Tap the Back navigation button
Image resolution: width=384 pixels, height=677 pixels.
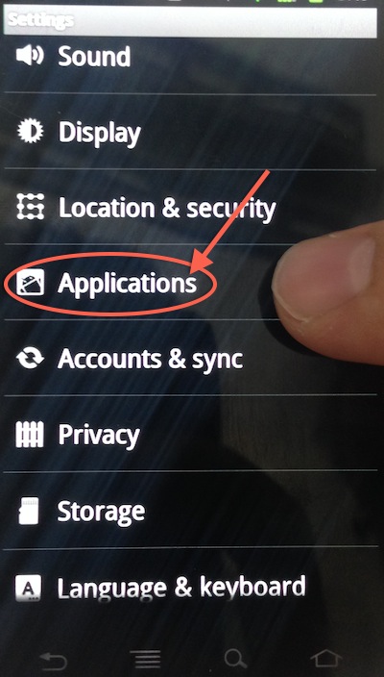click(54, 661)
